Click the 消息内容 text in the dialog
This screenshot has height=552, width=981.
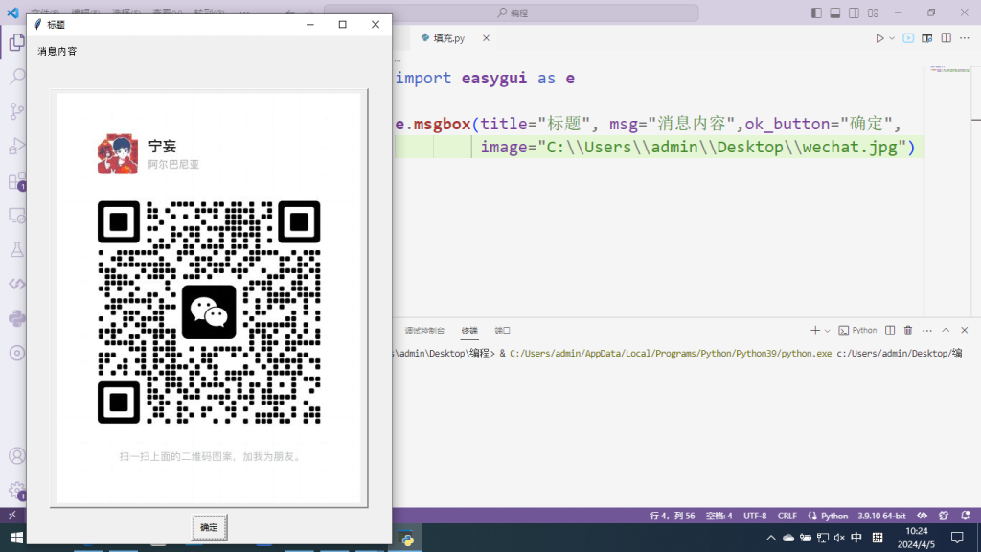point(57,52)
